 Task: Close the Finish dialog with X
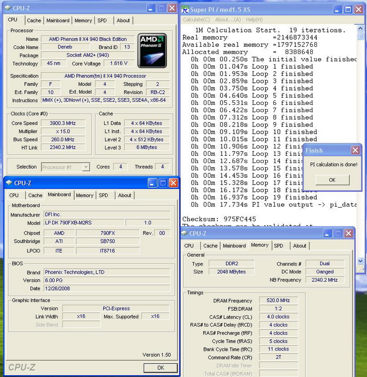point(355,150)
